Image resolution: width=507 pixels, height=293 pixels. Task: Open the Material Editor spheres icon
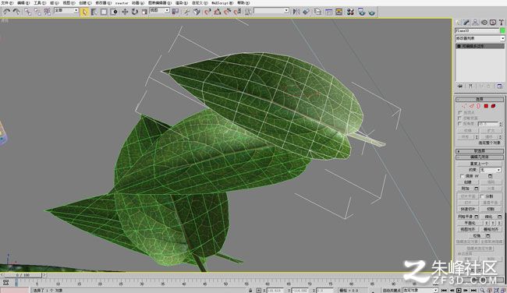coord(350,12)
